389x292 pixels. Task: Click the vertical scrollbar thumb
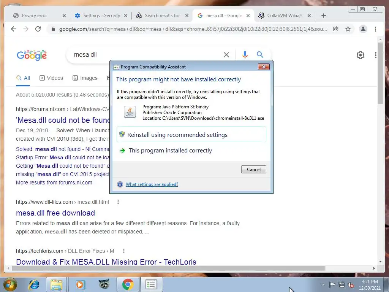pyautogui.click(x=380, y=73)
